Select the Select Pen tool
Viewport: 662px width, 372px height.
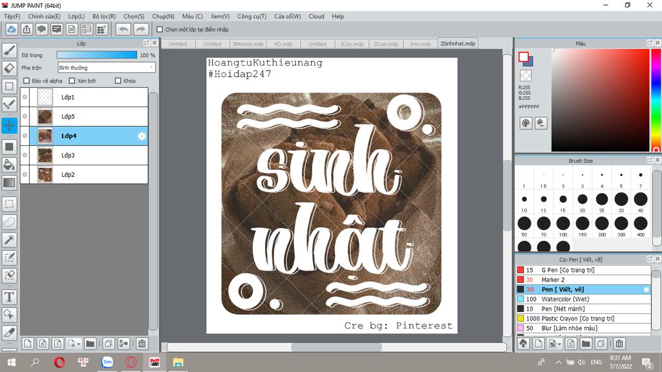[x=9, y=258]
